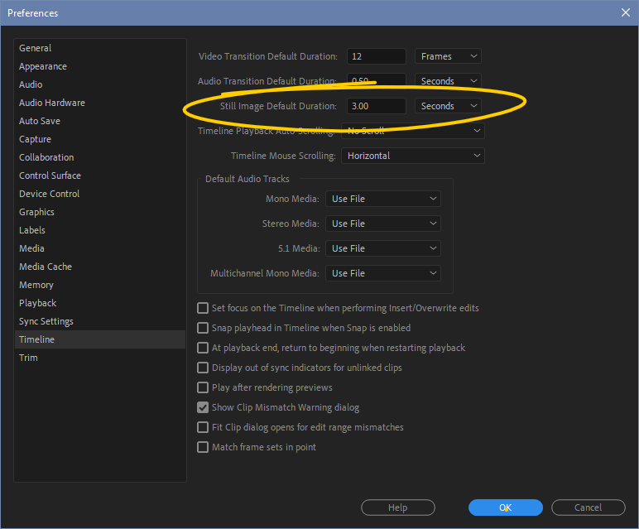
Task: Enable Match frame sets in point
Action: coord(203,447)
